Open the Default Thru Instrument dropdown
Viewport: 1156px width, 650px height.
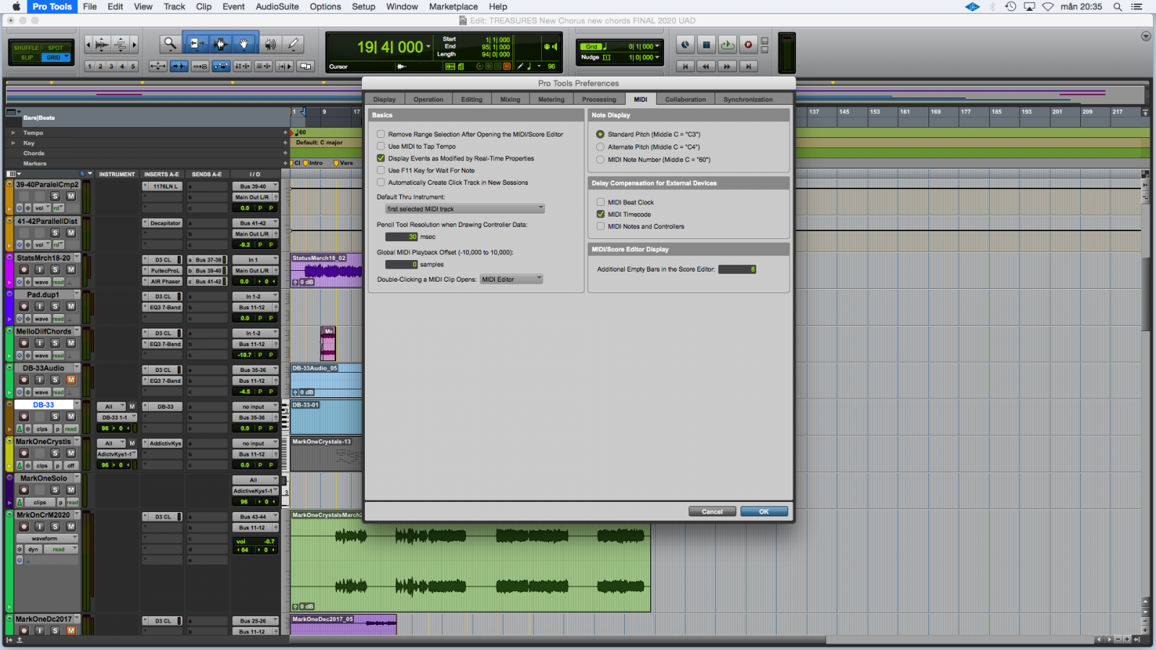point(465,209)
